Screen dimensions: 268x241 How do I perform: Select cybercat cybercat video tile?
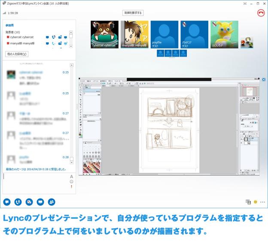[104, 34]
